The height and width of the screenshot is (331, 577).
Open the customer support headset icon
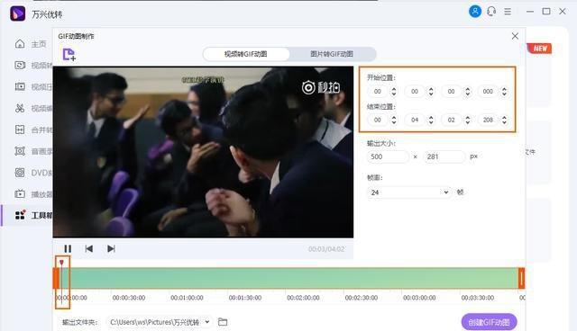pos(491,12)
